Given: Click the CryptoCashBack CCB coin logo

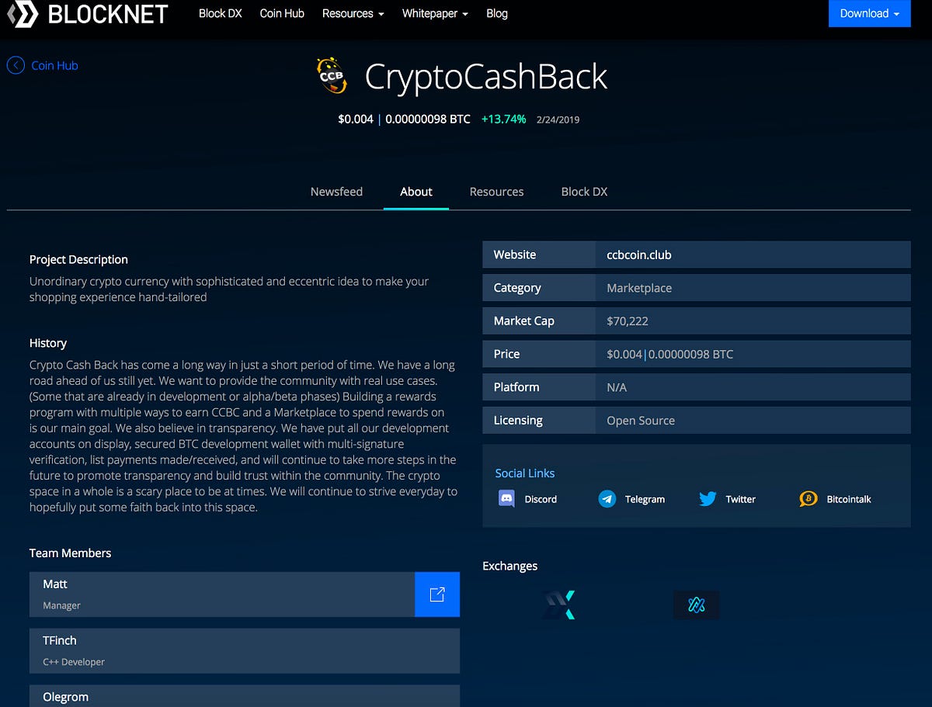Looking at the screenshot, I should click(x=332, y=76).
